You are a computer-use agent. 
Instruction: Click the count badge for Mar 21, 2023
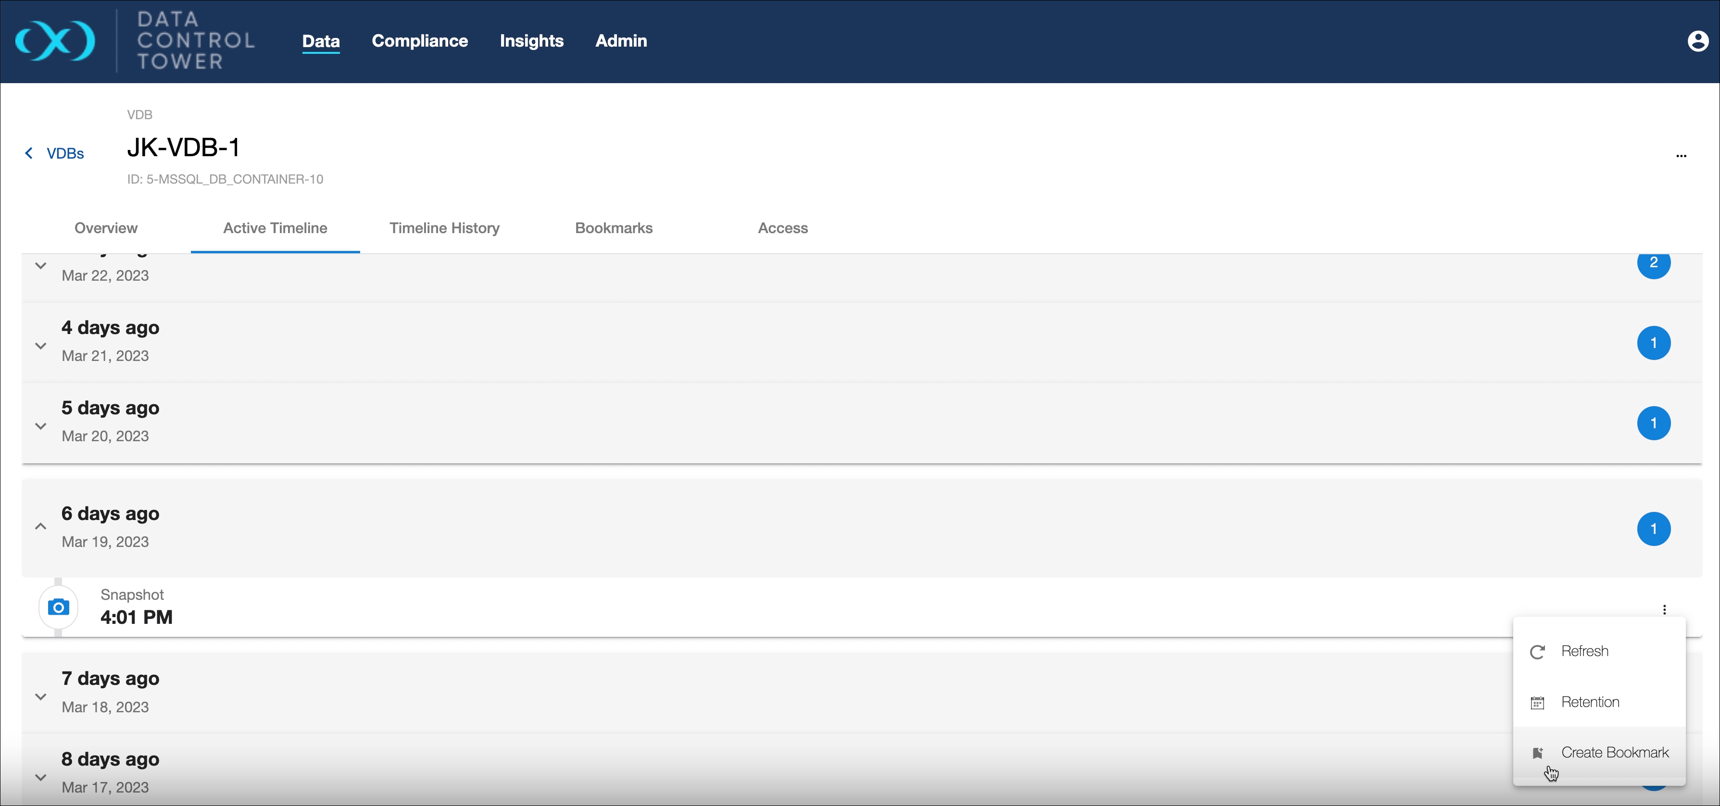tap(1653, 343)
